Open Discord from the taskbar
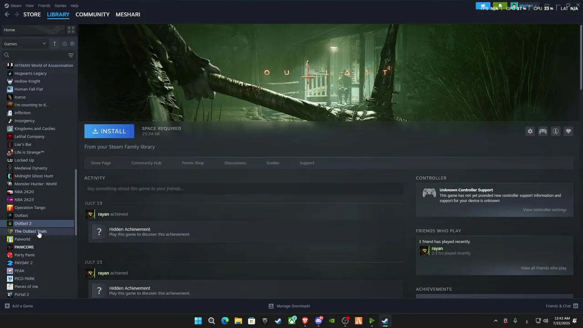The height and width of the screenshot is (328, 583). 318,321
